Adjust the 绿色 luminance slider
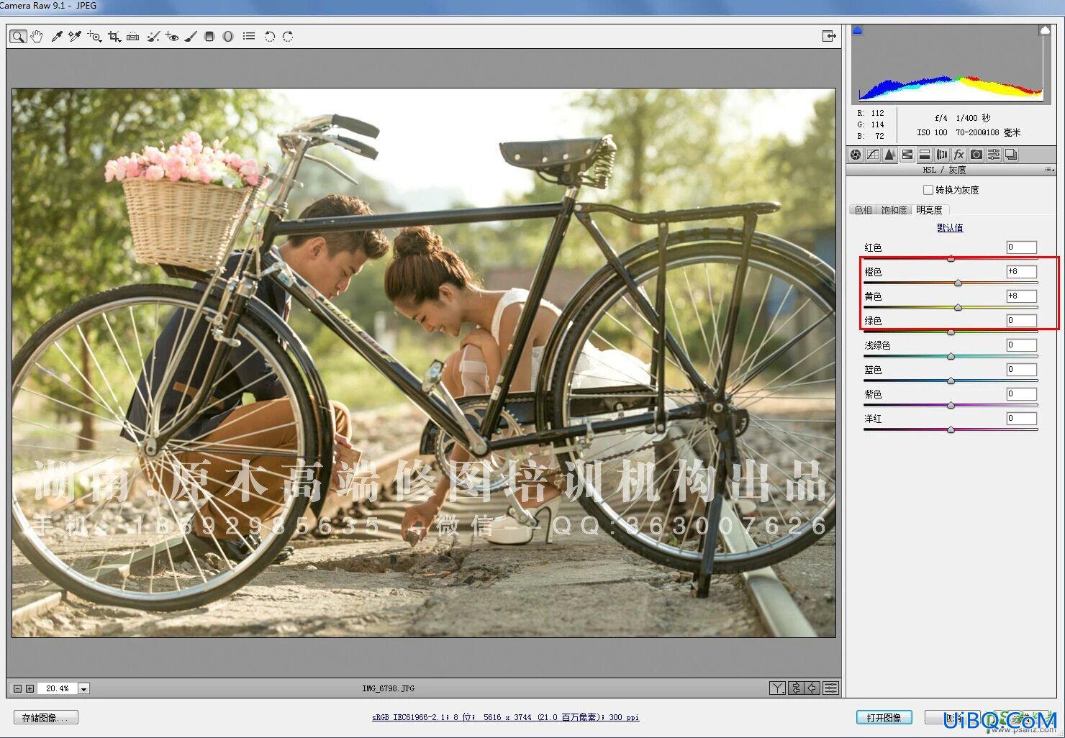This screenshot has height=738, width=1065. point(951,332)
